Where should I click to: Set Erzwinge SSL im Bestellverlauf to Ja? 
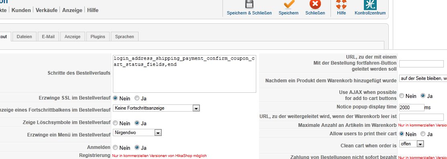[137, 98]
